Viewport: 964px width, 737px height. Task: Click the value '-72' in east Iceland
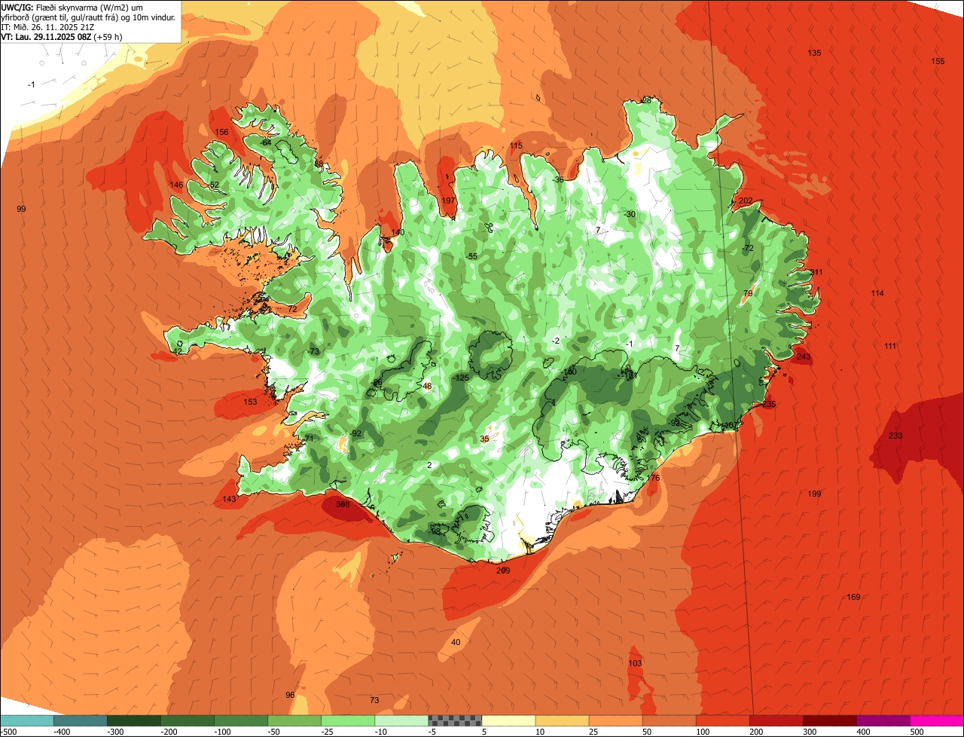point(747,248)
